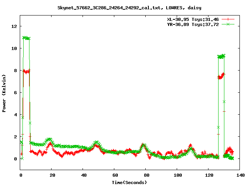248x186 pixels.
Task: Click the legend entry "YR-36.89 Tsys:37.72"
Action: (193, 24)
